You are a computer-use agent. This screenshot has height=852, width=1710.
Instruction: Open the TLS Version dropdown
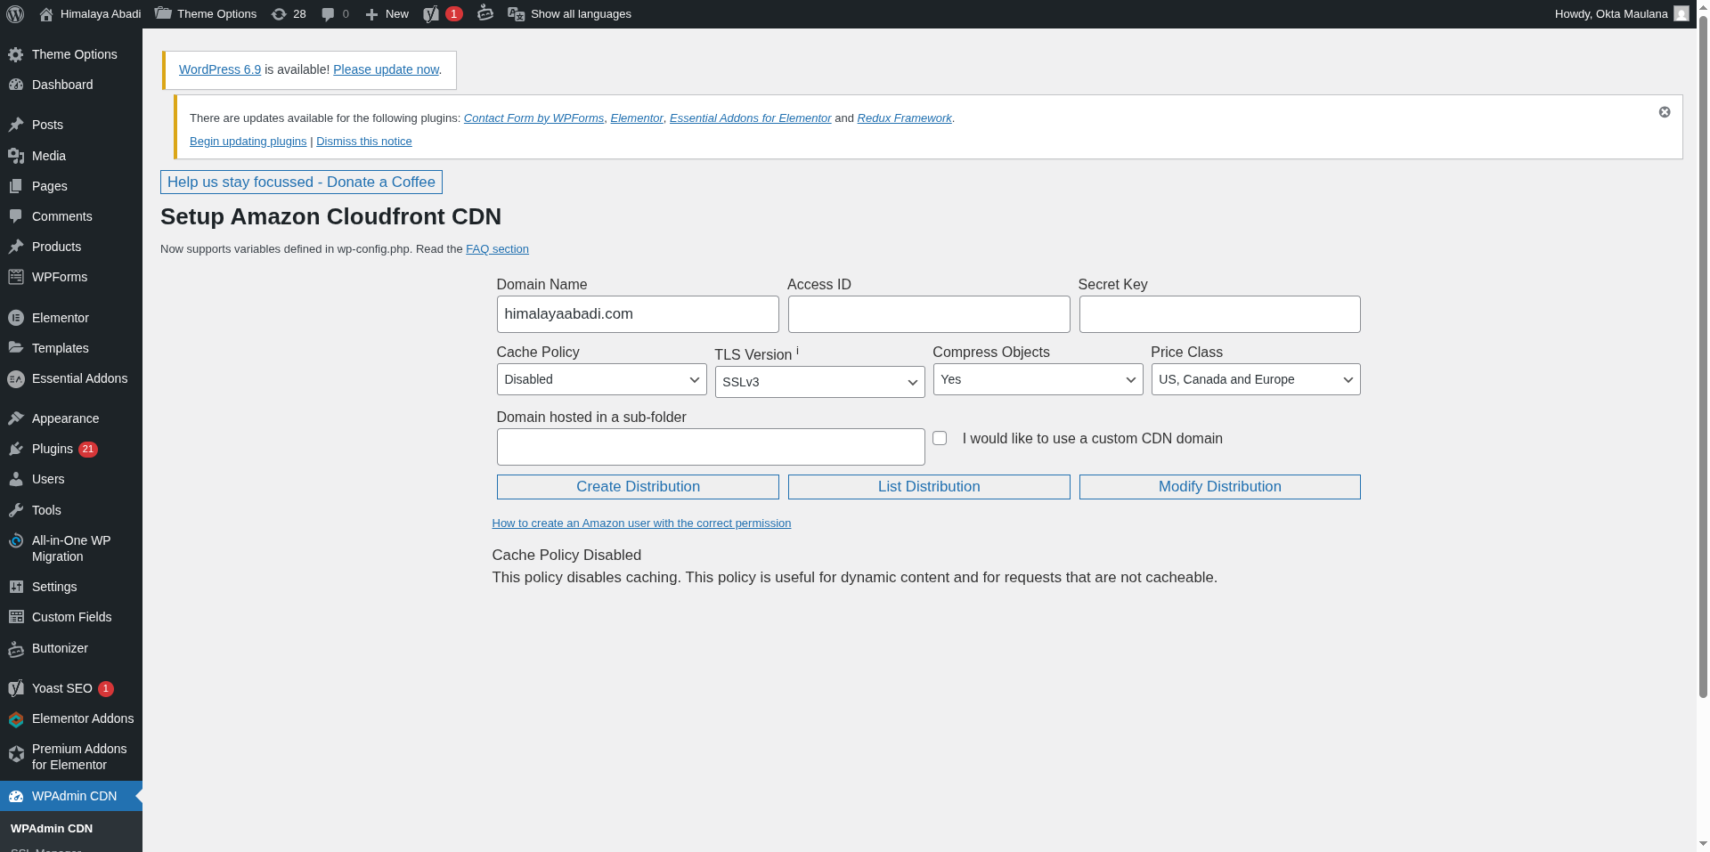(819, 382)
